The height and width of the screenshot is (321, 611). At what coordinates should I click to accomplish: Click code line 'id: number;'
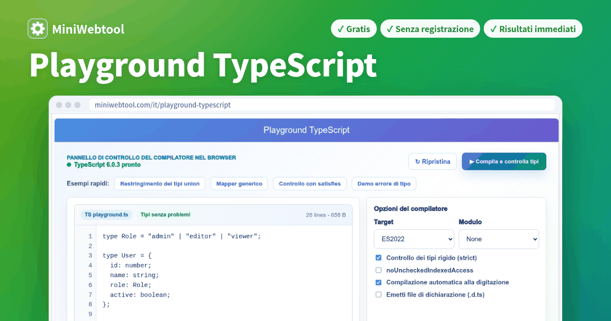click(131, 265)
